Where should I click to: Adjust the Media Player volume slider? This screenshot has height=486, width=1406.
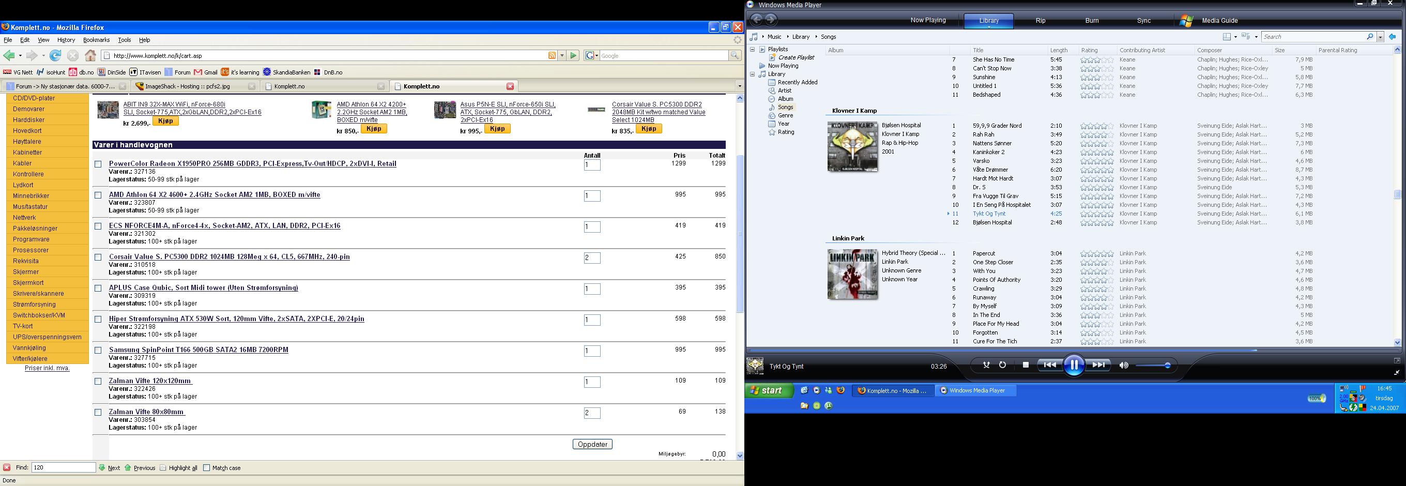tap(1153, 366)
